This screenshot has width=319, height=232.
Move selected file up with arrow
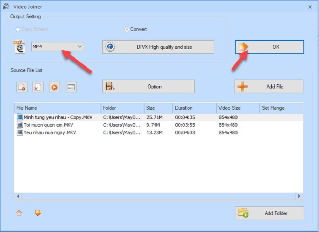19,213
